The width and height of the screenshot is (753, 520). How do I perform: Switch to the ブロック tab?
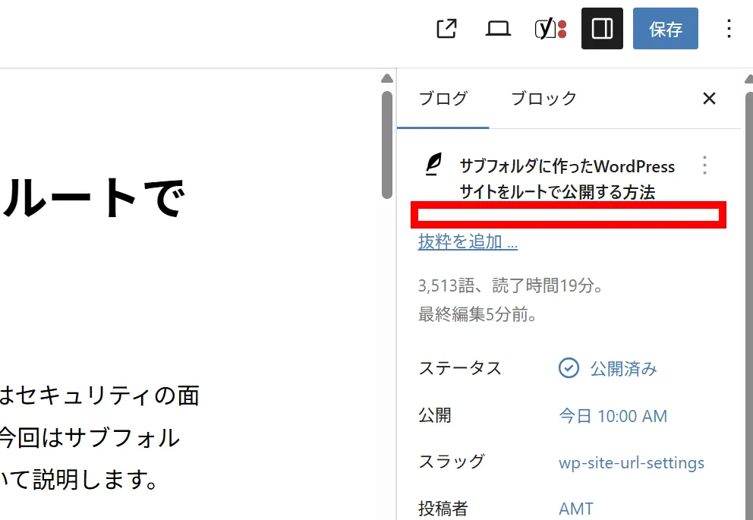(x=543, y=99)
